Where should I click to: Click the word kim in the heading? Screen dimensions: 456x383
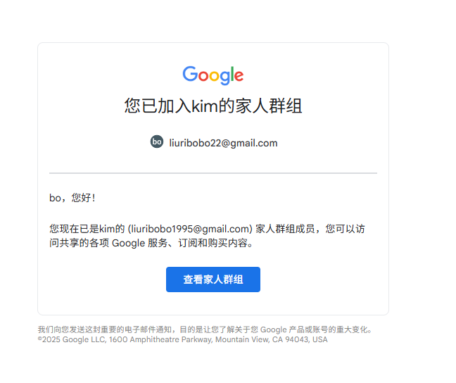tap(205, 106)
